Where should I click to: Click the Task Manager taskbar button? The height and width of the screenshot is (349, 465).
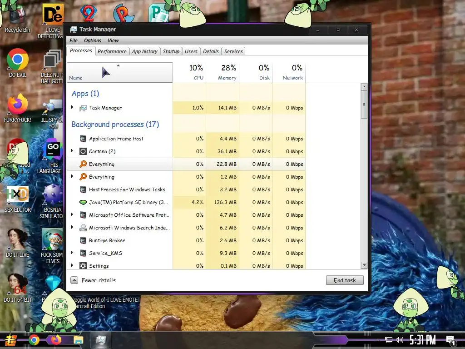tap(101, 340)
